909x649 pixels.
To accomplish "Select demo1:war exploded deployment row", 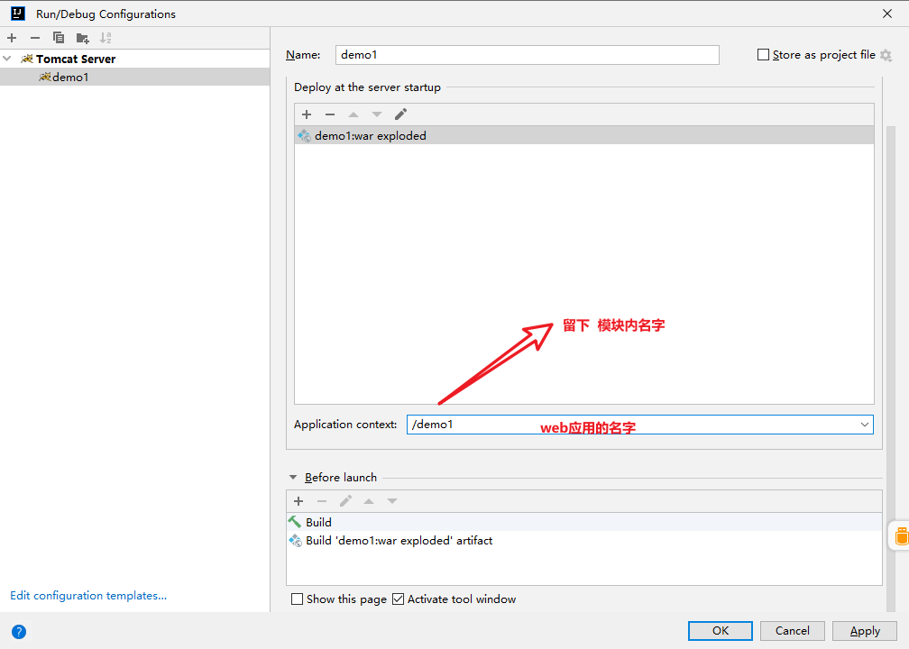I will (583, 135).
